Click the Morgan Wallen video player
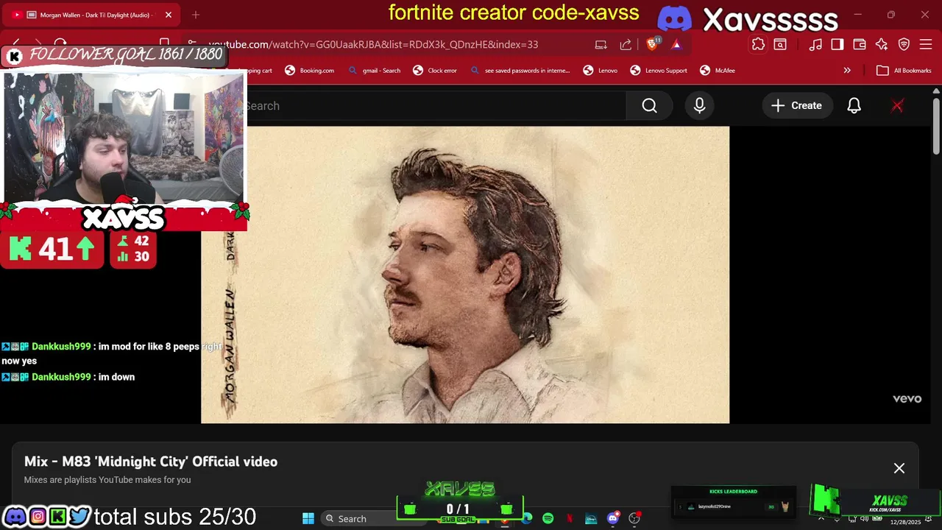This screenshot has width=942, height=530. [465, 275]
